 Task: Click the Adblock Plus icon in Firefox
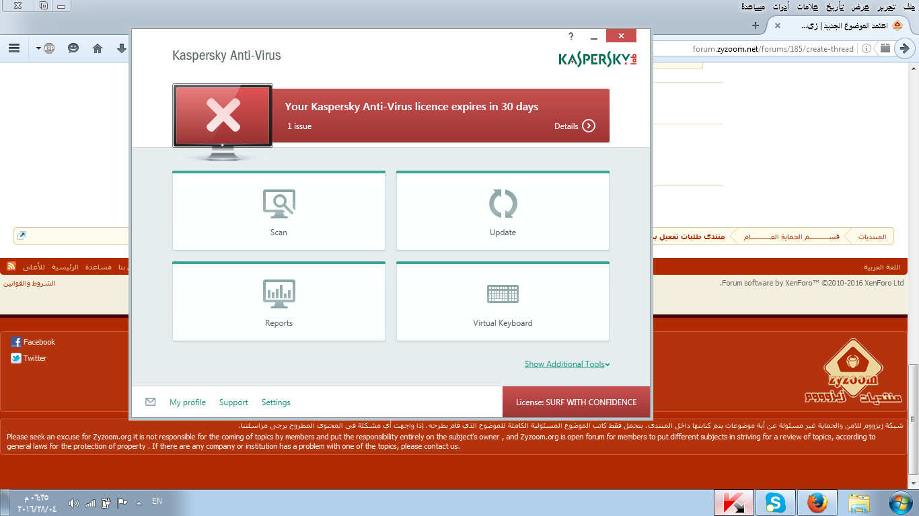click(x=49, y=48)
